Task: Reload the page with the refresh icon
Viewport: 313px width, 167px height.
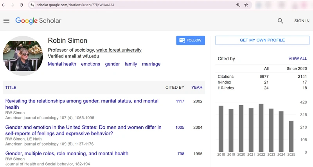Action: [x=22, y=5]
